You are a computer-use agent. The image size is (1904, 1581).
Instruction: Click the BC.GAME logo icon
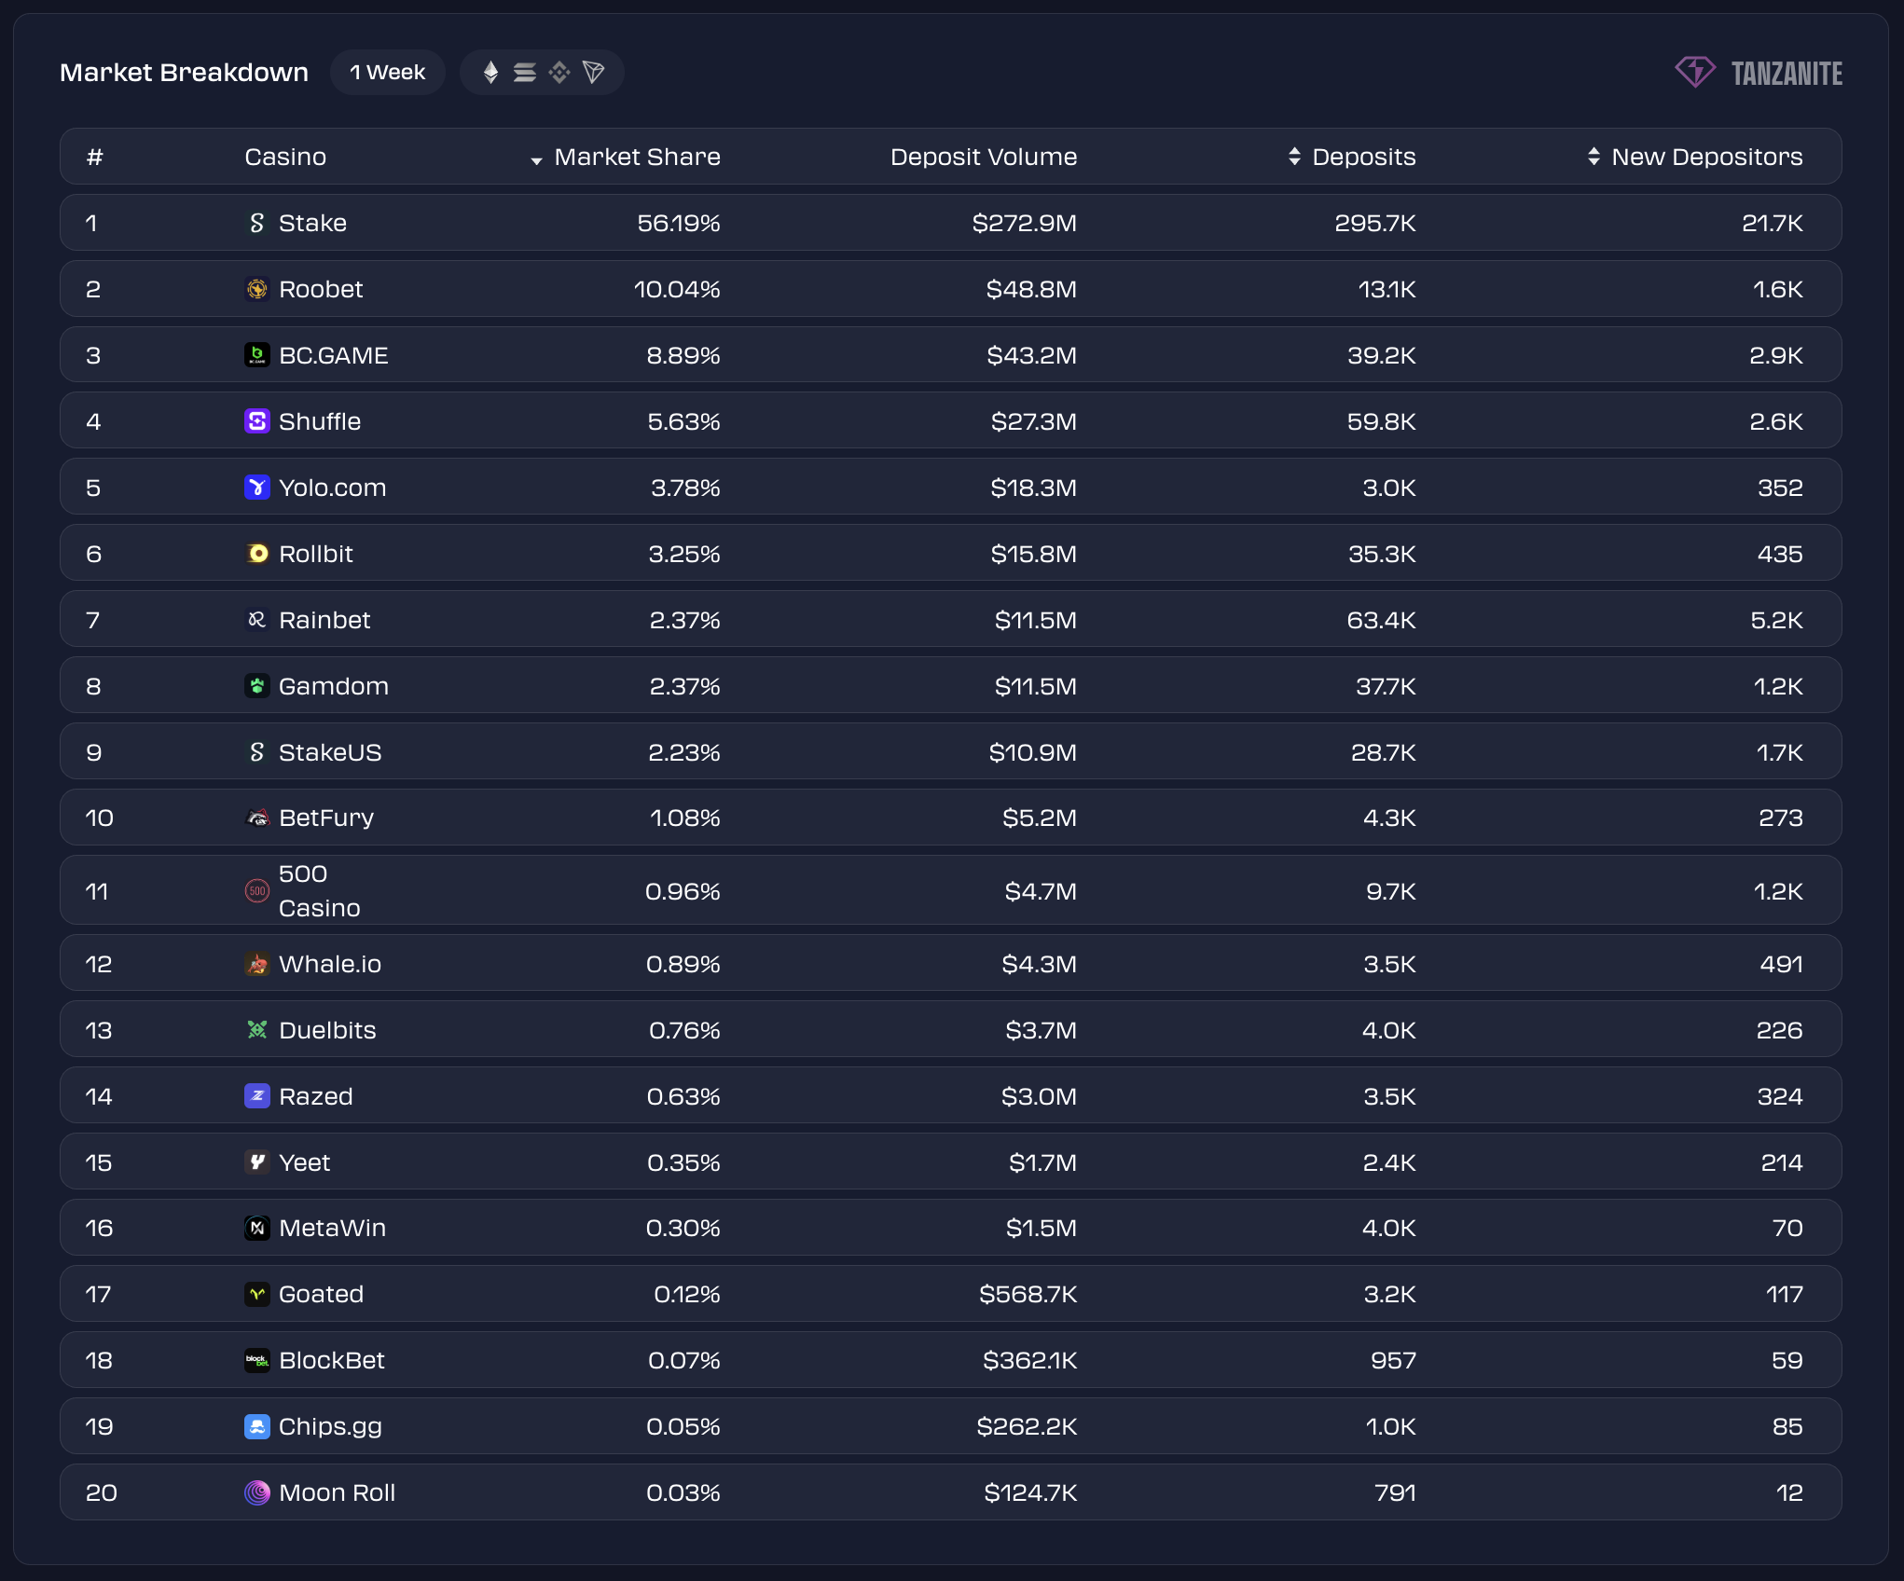click(257, 355)
